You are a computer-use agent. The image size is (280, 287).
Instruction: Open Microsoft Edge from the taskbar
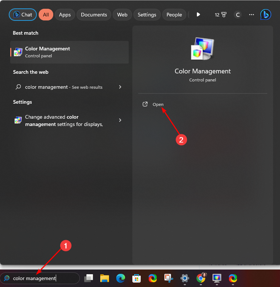click(121, 279)
